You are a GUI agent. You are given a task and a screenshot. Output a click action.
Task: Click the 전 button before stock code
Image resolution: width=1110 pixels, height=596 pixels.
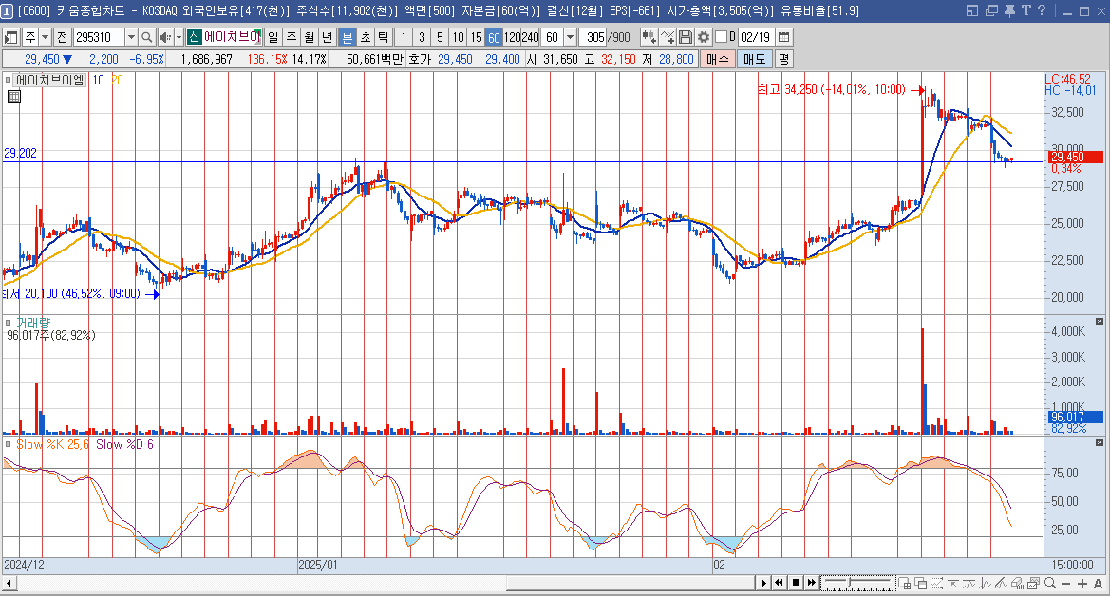[x=63, y=37]
